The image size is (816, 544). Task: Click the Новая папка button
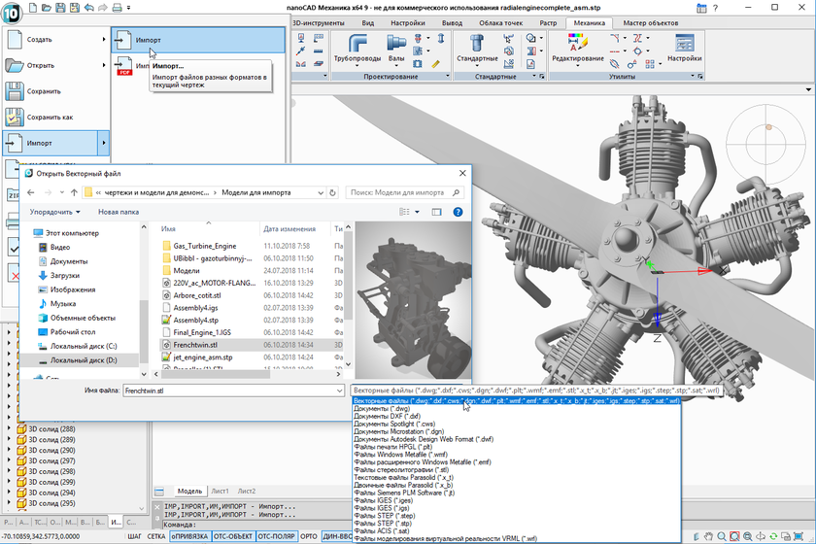pos(119,211)
